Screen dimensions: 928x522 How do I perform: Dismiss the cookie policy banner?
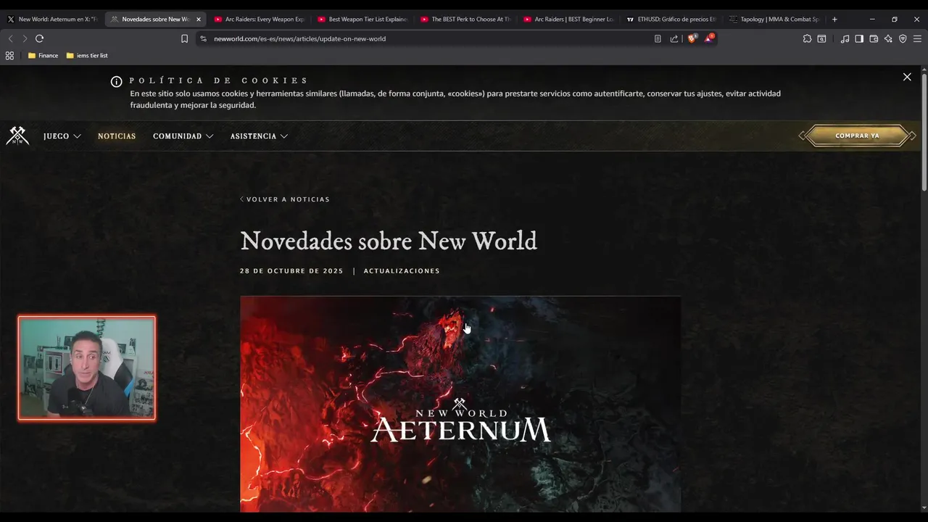(x=907, y=77)
